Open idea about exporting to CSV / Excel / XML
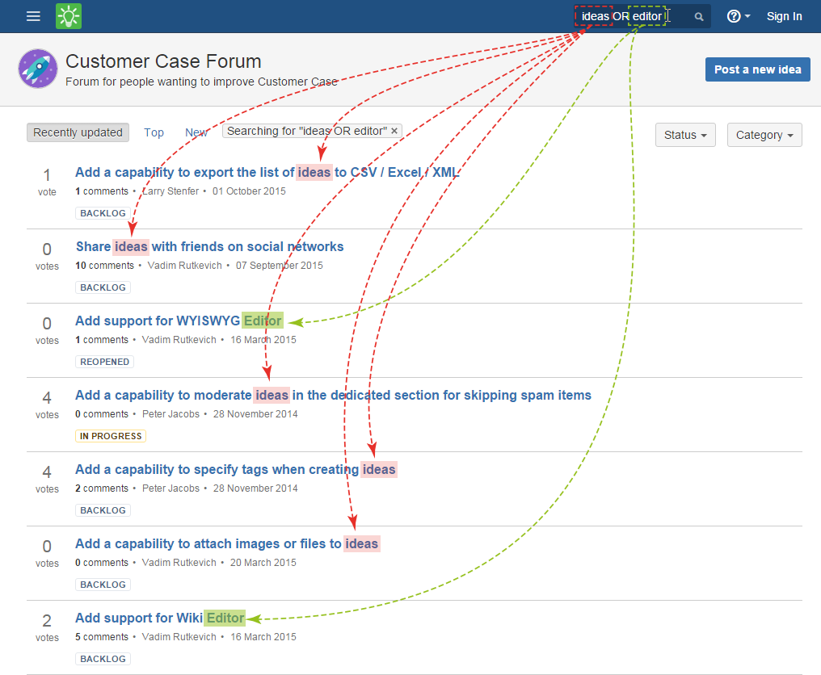 click(267, 172)
